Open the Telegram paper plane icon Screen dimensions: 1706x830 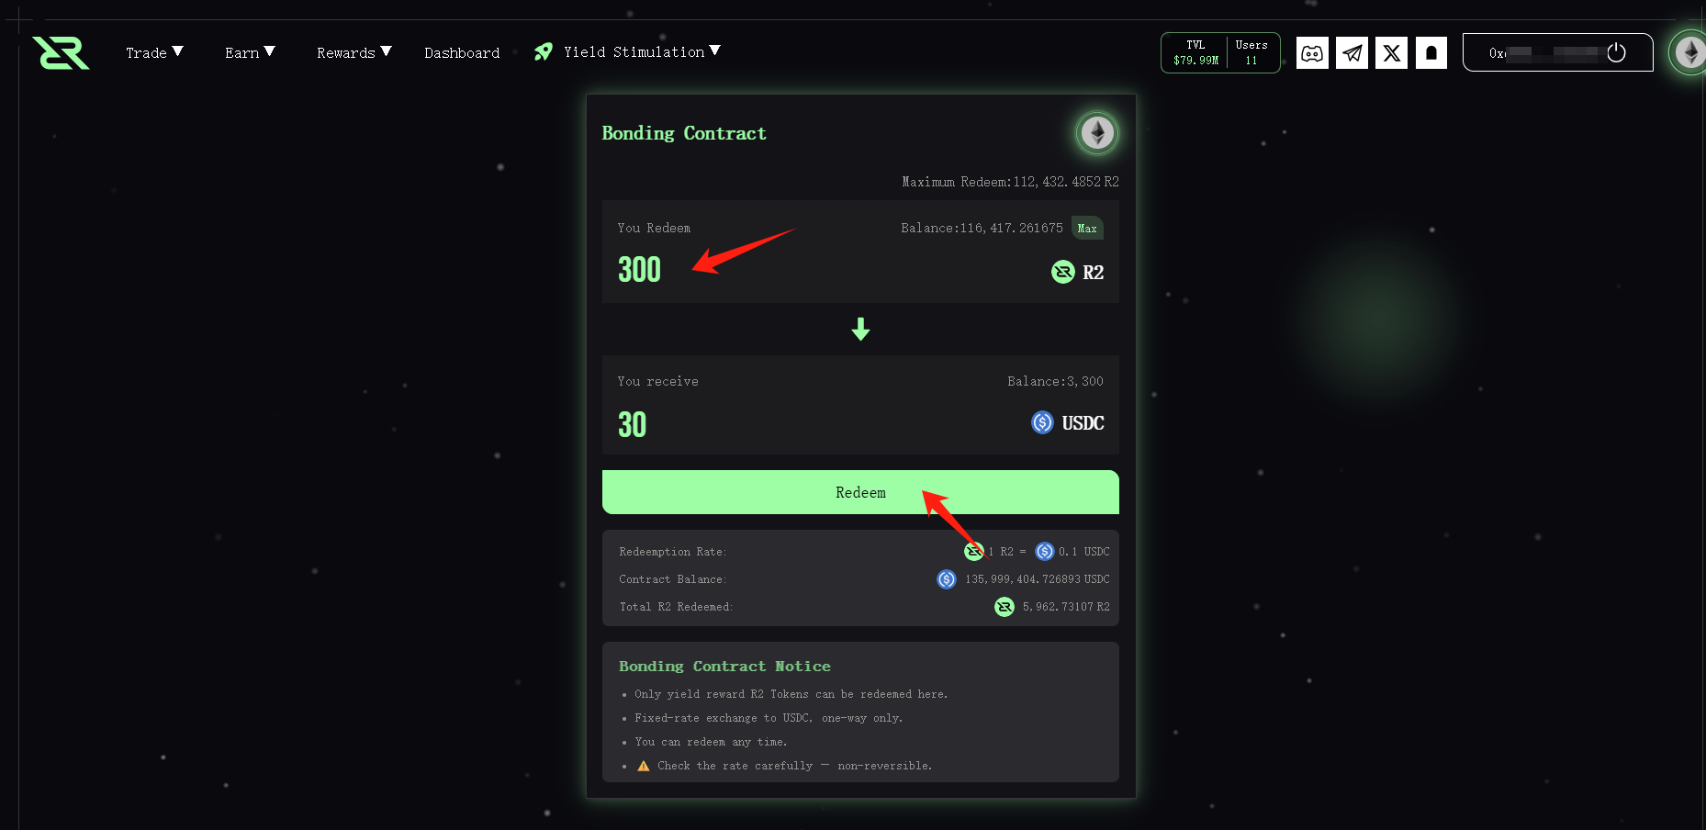tap(1352, 53)
